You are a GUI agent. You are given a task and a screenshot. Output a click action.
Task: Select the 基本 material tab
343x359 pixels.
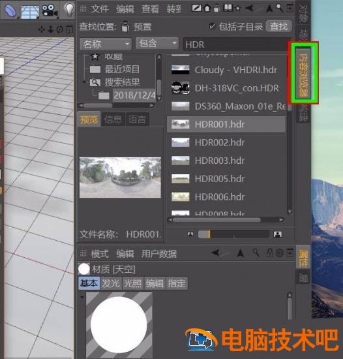click(x=89, y=283)
